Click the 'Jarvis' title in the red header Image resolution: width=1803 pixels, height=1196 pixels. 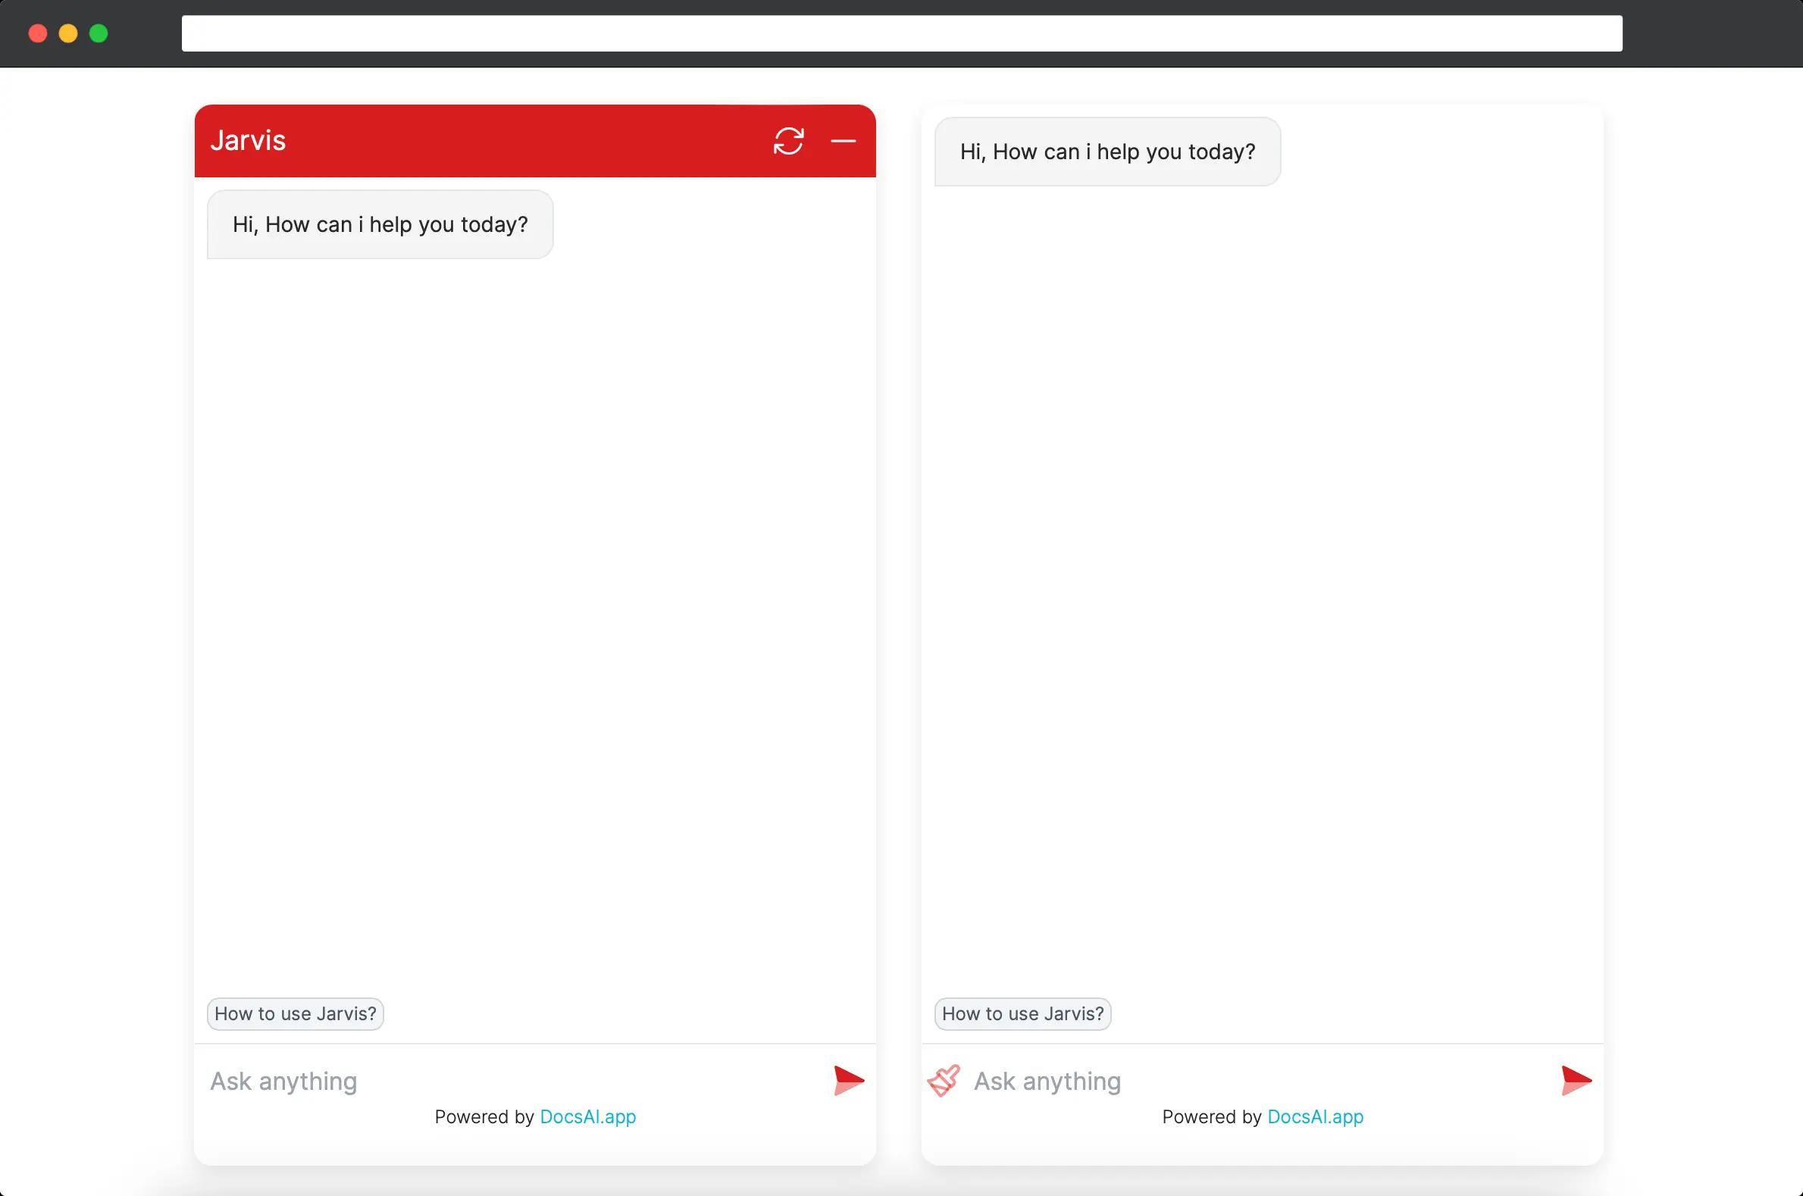248,141
